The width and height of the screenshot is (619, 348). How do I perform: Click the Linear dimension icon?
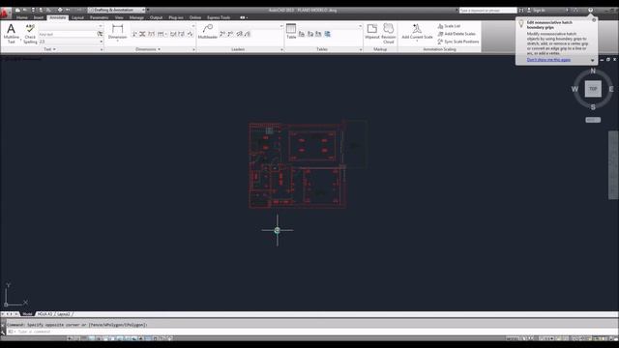tap(133, 35)
